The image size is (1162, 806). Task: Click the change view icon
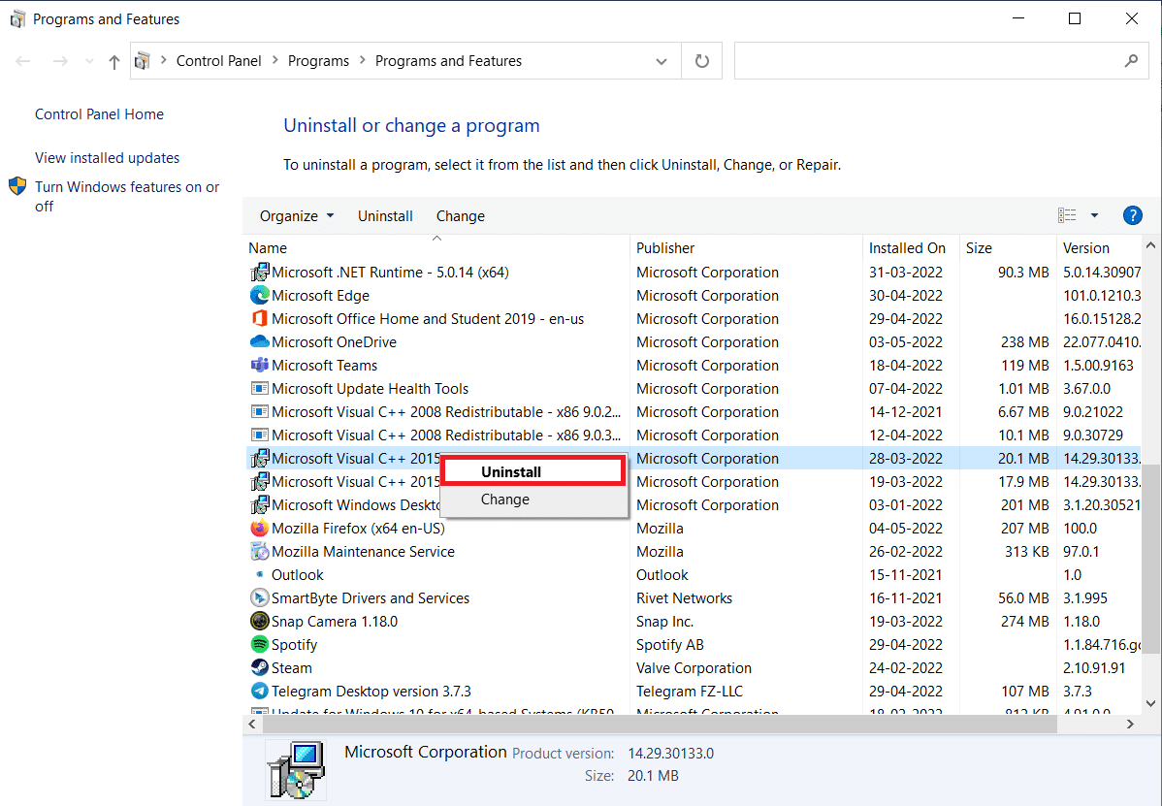pyautogui.click(x=1067, y=215)
